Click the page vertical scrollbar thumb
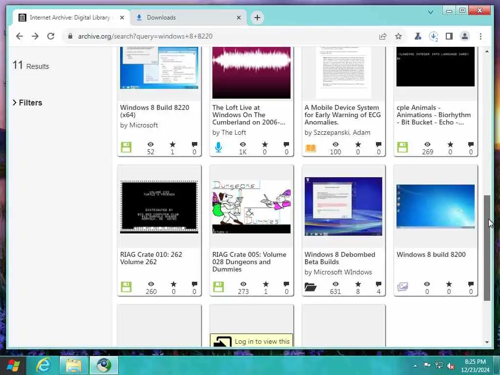This screenshot has height=375, width=500. pyautogui.click(x=487, y=248)
